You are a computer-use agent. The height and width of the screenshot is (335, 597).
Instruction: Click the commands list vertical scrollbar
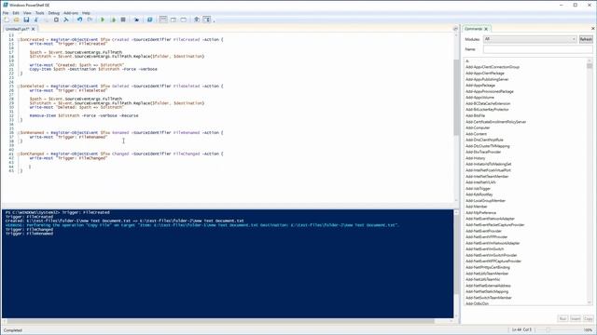(x=590, y=181)
